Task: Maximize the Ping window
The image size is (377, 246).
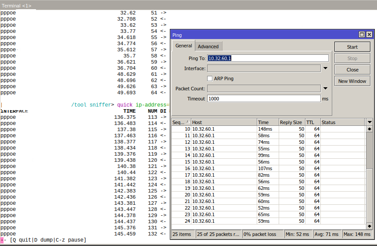Action: (362, 35)
